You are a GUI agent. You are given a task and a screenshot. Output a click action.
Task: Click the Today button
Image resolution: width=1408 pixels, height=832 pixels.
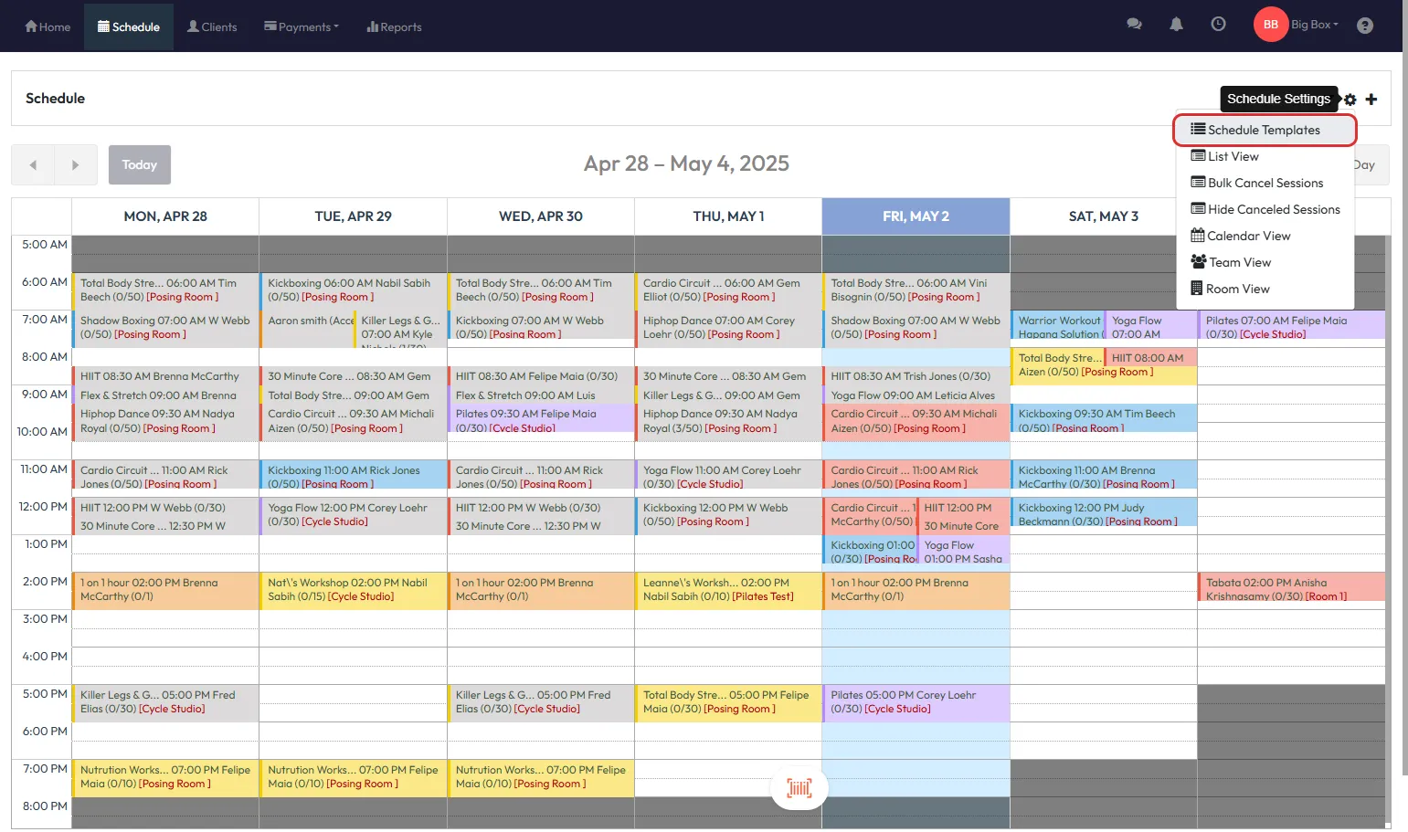pyautogui.click(x=139, y=165)
